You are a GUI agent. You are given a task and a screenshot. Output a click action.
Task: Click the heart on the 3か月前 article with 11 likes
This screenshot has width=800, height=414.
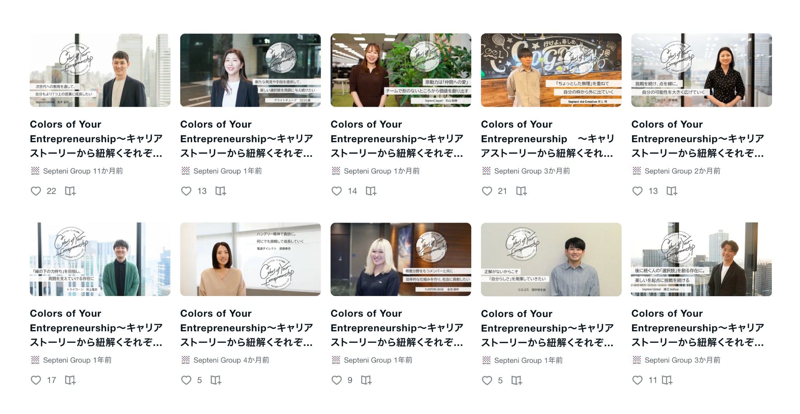point(637,380)
